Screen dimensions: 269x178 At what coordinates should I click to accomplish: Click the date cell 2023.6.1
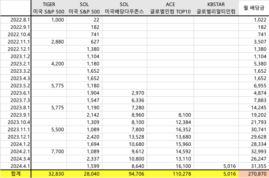point(15,93)
